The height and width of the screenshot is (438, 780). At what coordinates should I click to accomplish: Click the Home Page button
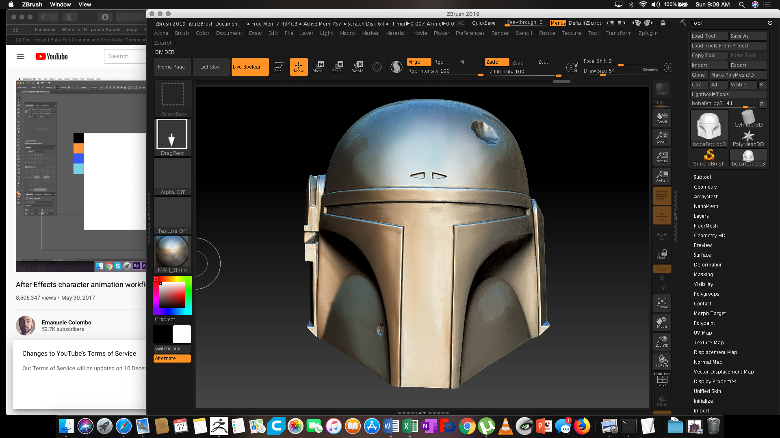pos(171,67)
